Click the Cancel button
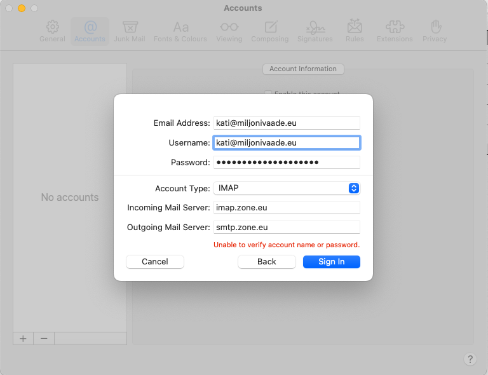488x375 pixels. (155, 262)
